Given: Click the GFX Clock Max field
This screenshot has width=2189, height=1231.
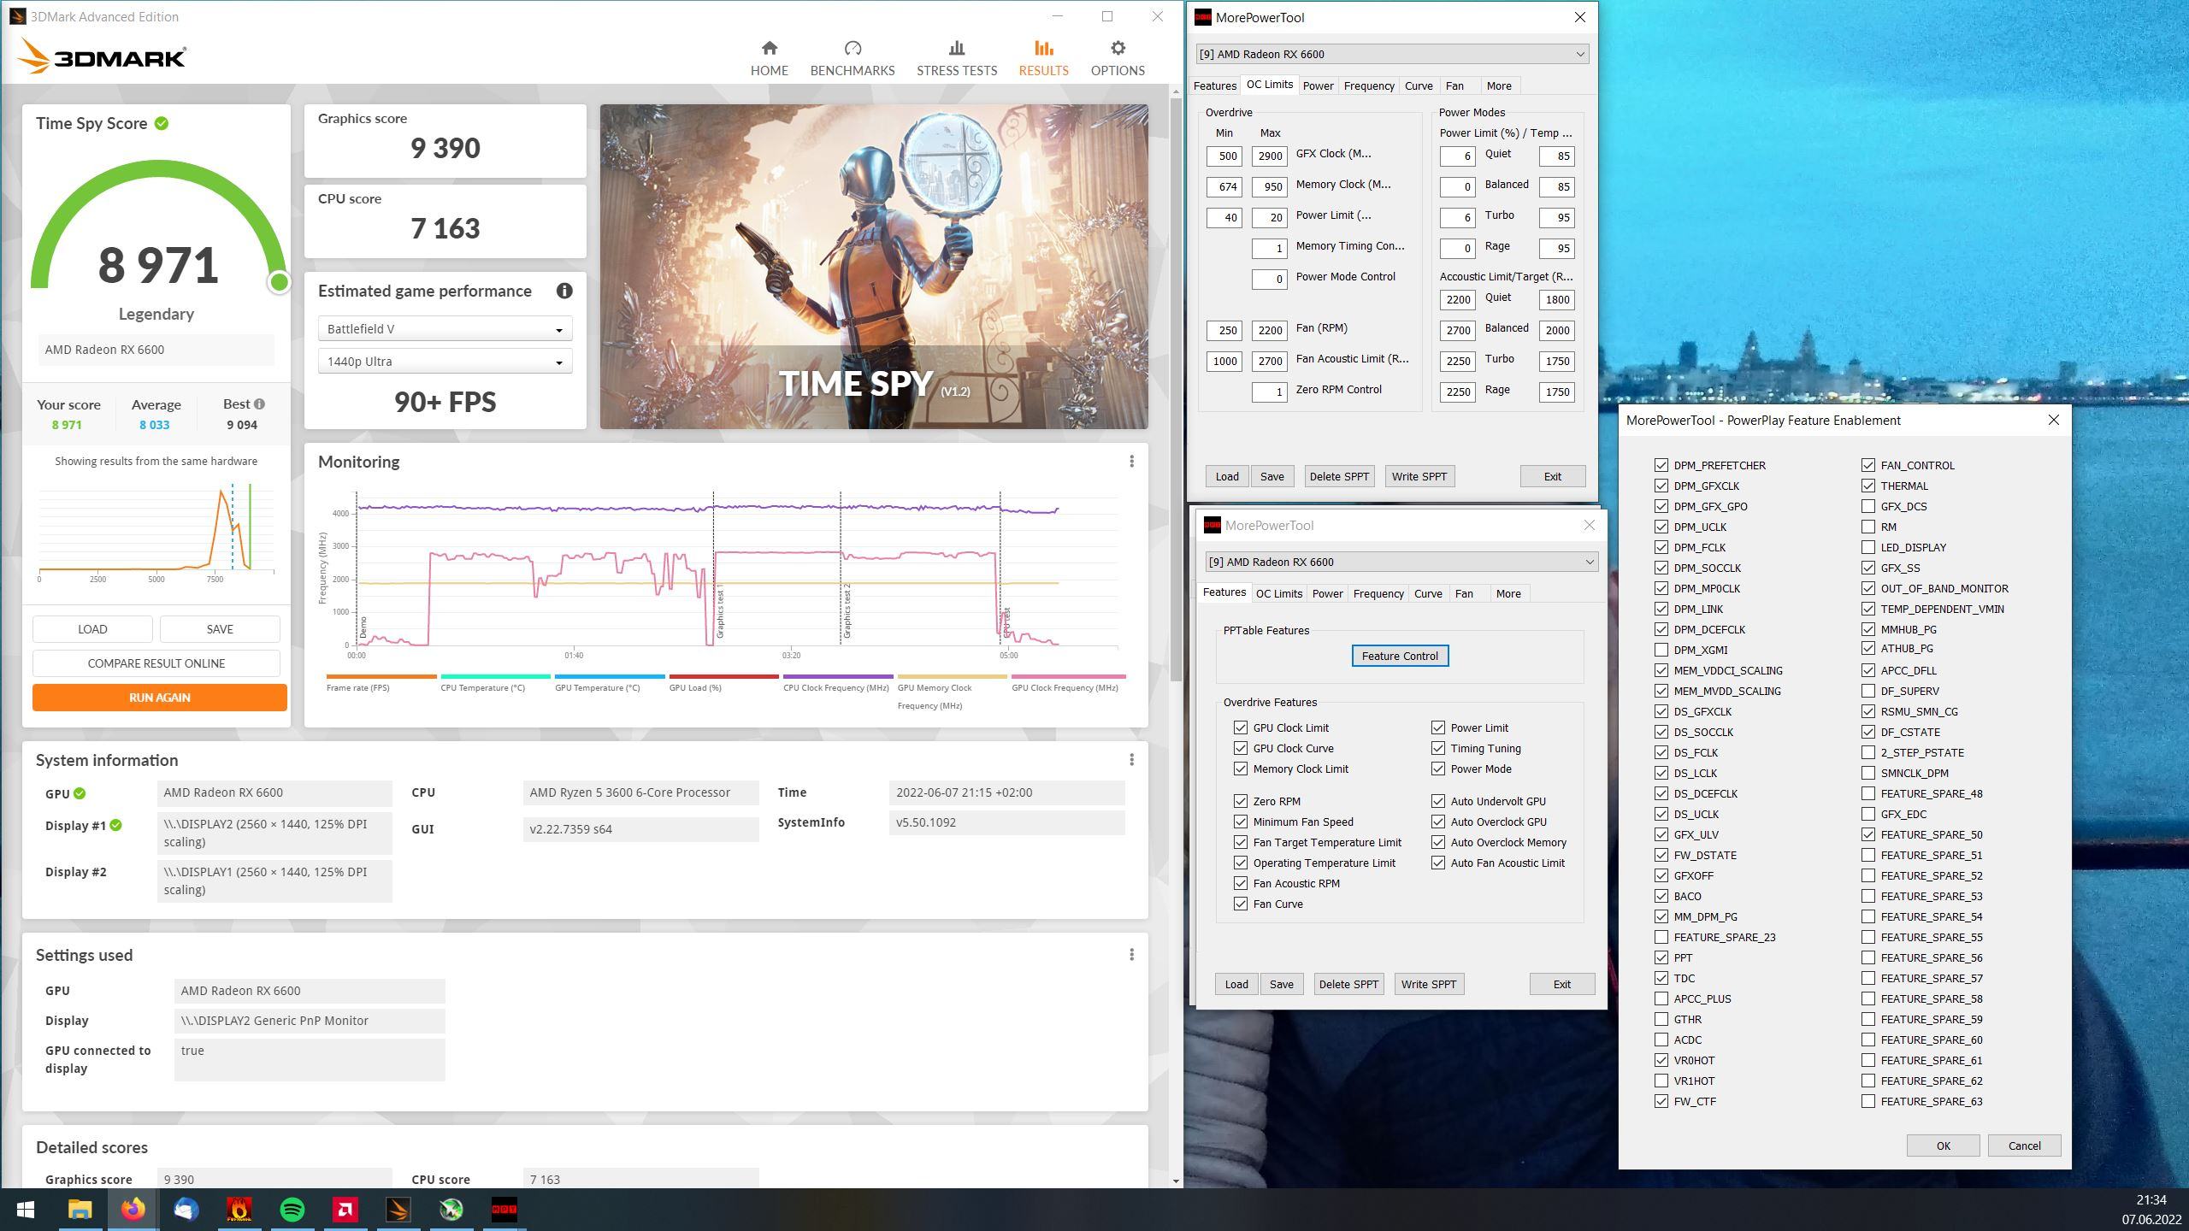Looking at the screenshot, I should pos(1269,156).
